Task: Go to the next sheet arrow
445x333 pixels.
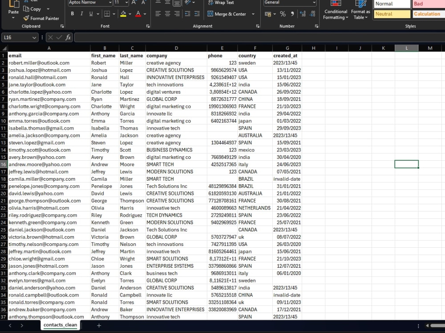Action: pyautogui.click(x=21, y=325)
